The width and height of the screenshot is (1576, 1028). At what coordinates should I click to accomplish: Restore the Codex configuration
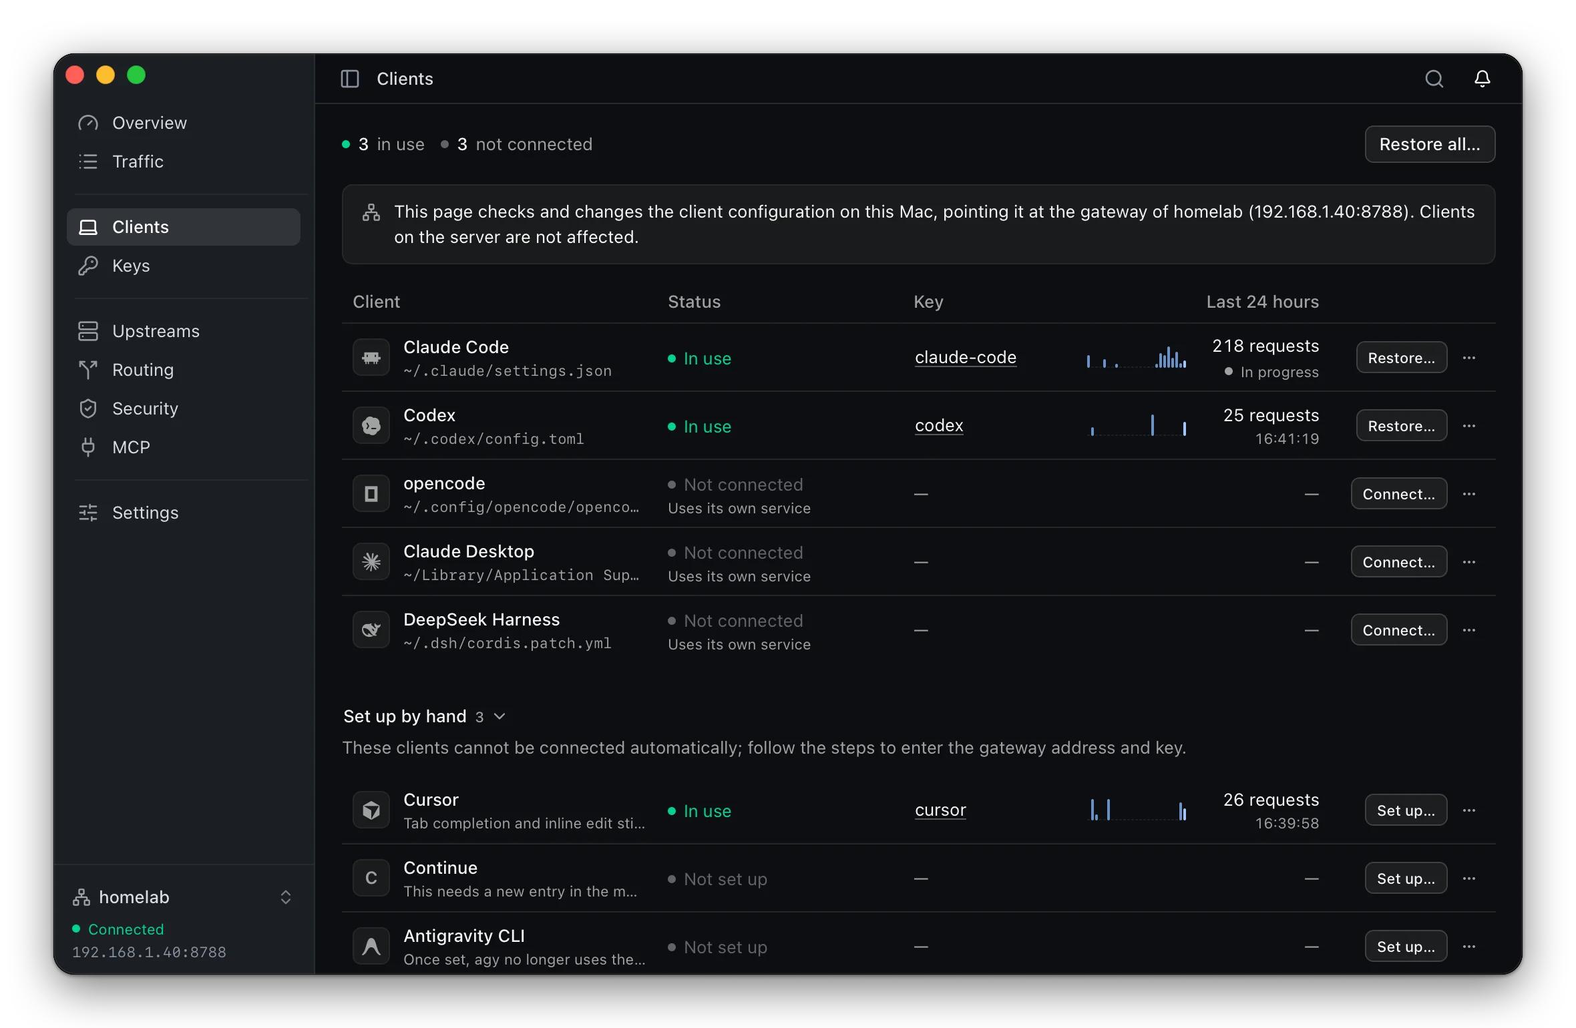pos(1401,426)
